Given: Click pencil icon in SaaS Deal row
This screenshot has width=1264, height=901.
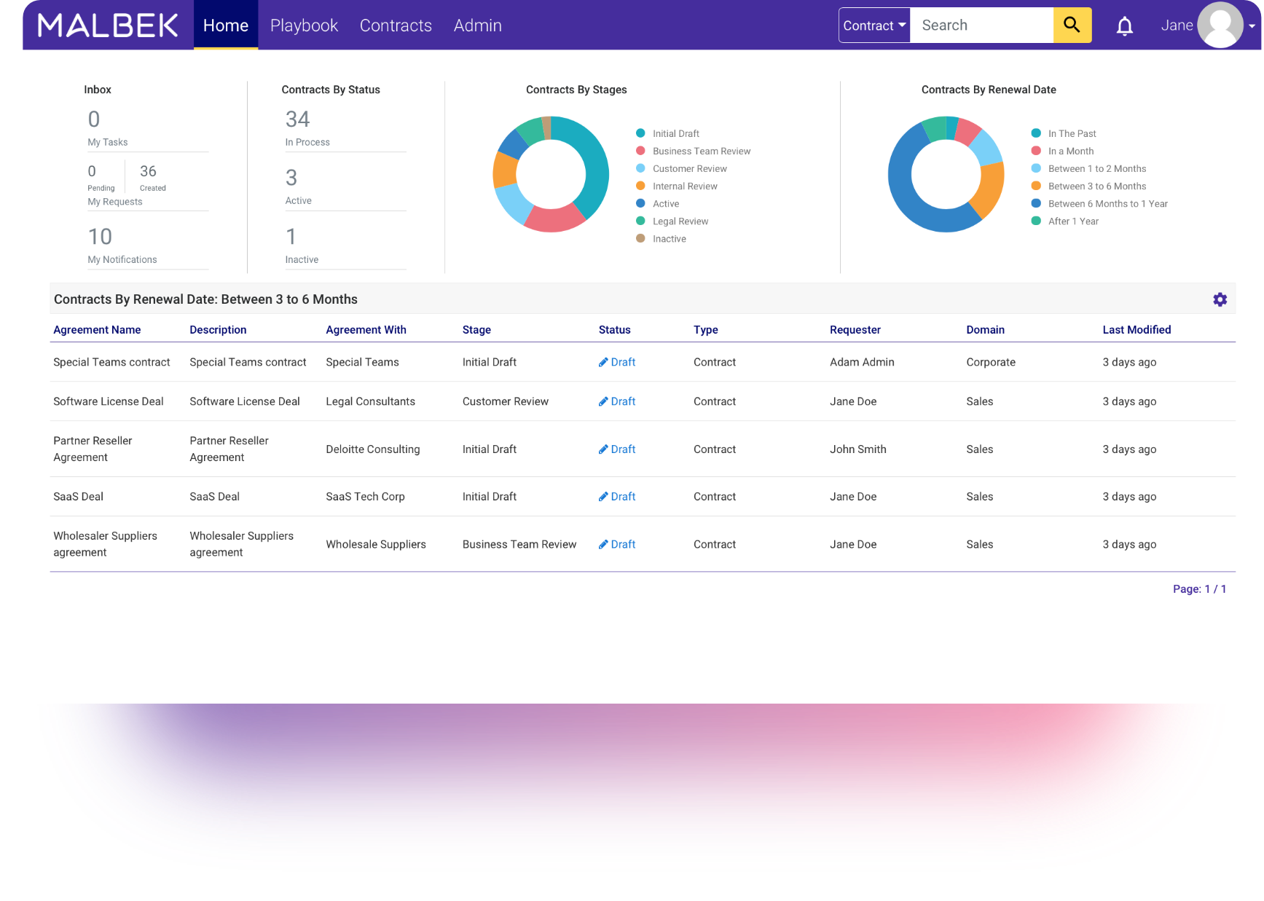Looking at the screenshot, I should [x=603, y=497].
